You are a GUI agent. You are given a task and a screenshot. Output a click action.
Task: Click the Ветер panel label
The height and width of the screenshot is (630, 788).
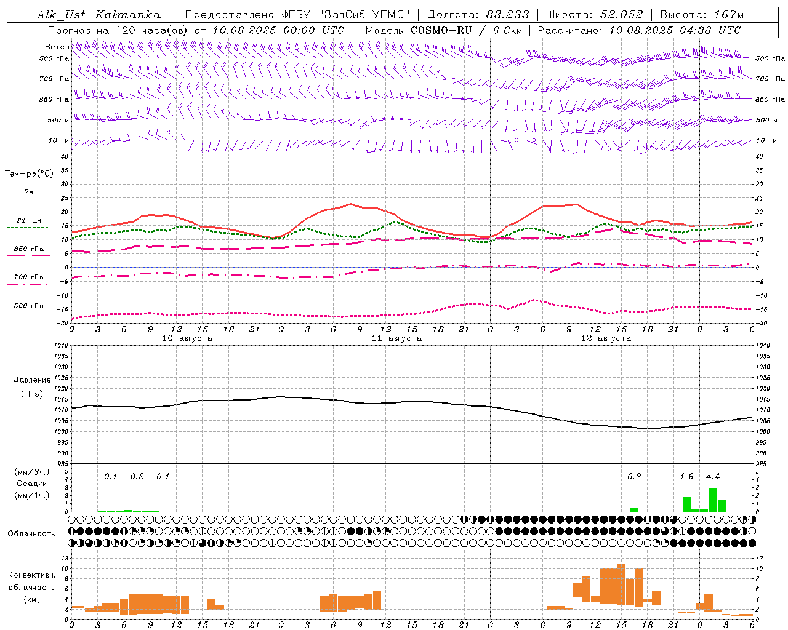point(57,47)
